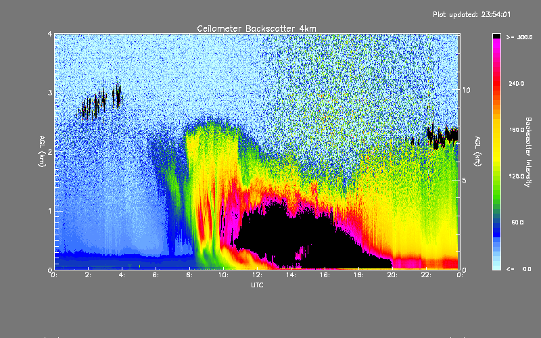This screenshot has width=541, height=338.
Task: Pick the pale cyan bottom of the colorbar
Action: click(496, 264)
